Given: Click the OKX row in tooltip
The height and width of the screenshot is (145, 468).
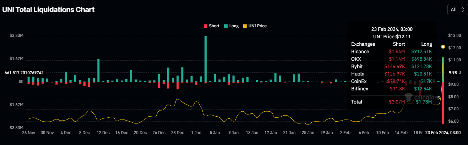Looking at the screenshot, I should (x=392, y=59).
